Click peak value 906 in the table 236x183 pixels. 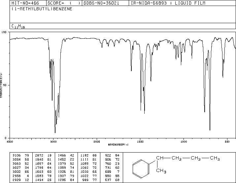point(108,160)
